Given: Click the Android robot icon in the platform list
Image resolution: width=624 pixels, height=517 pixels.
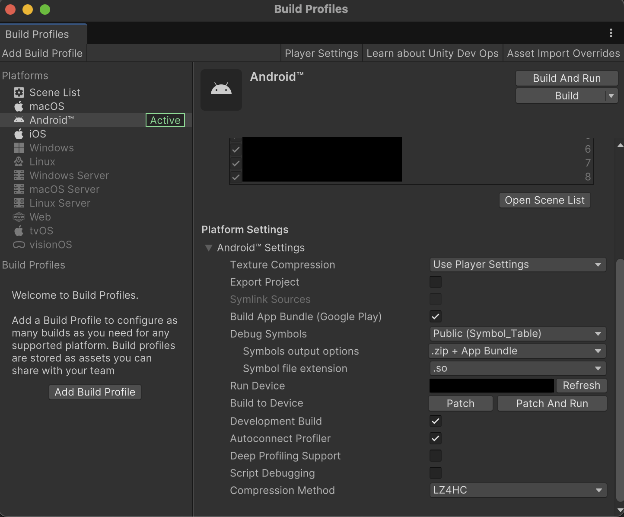Looking at the screenshot, I should 19,120.
